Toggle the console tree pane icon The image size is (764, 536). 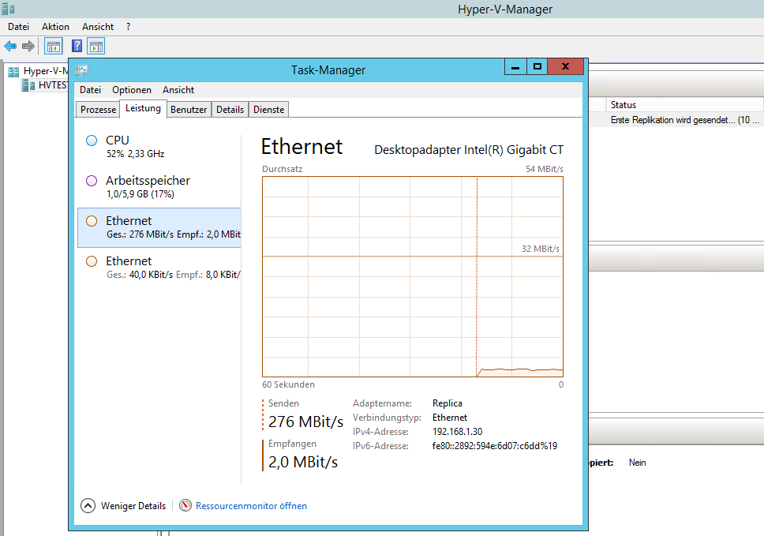53,47
